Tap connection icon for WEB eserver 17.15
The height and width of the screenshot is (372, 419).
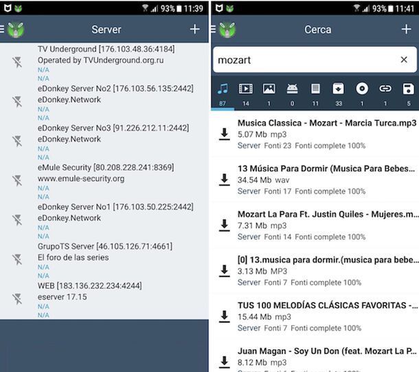(x=17, y=299)
